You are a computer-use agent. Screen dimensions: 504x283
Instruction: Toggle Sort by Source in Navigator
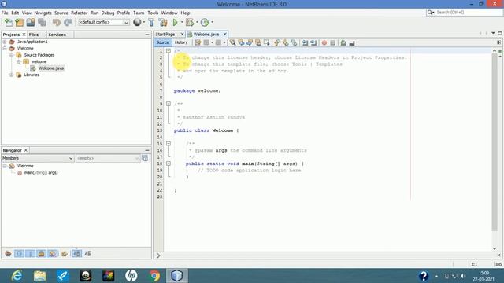87,254
